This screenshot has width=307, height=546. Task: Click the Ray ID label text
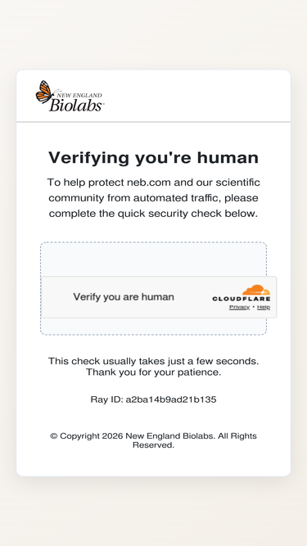point(107,399)
